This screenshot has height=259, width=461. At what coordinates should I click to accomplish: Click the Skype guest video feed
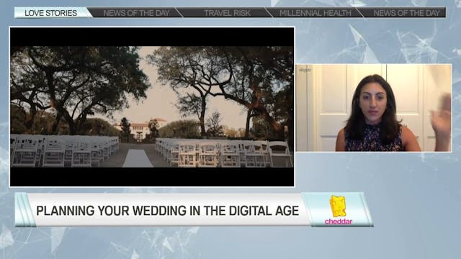click(374, 108)
